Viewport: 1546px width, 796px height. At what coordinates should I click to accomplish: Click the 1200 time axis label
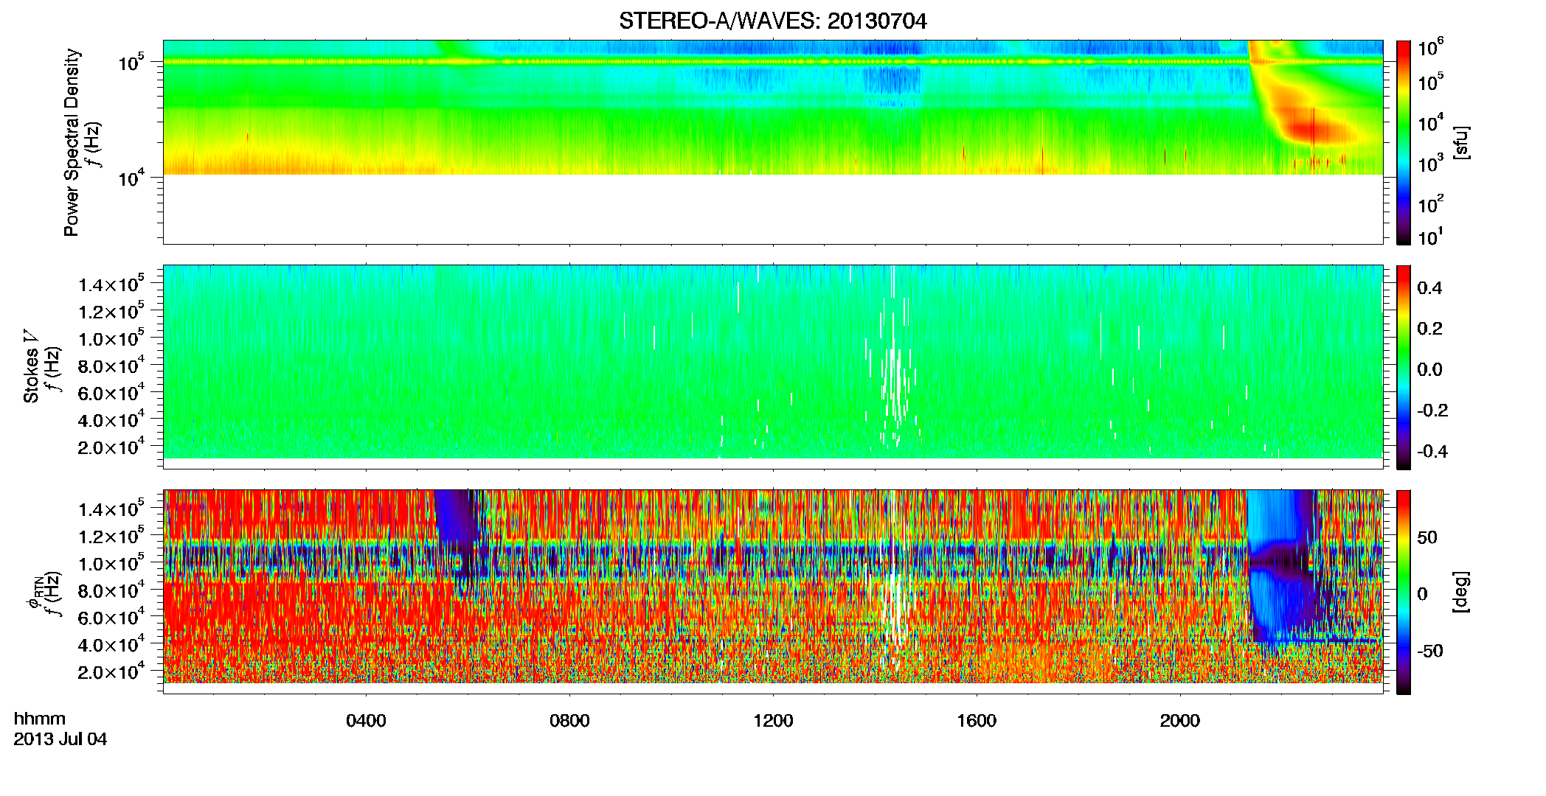[x=773, y=720]
